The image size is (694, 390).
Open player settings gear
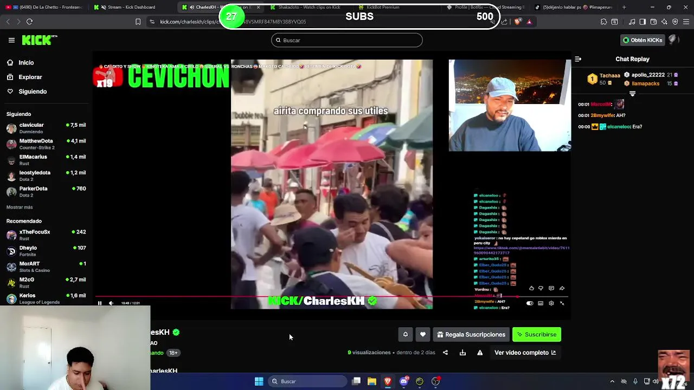point(551,303)
